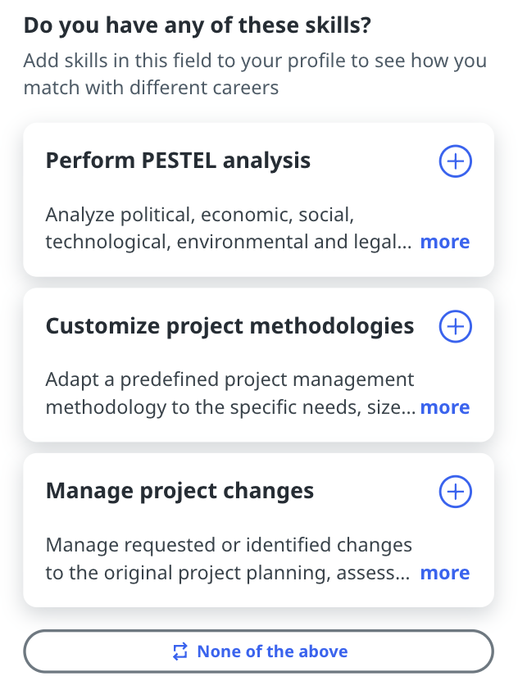This screenshot has width=518, height=690.
Task: Click 'Analyze political, economic, social' text
Action: (x=199, y=215)
